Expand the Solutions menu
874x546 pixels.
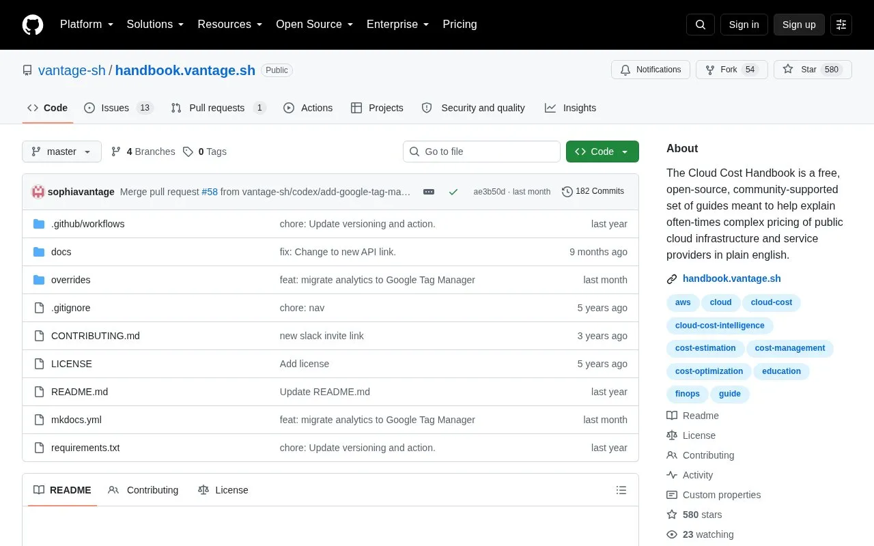(x=155, y=25)
